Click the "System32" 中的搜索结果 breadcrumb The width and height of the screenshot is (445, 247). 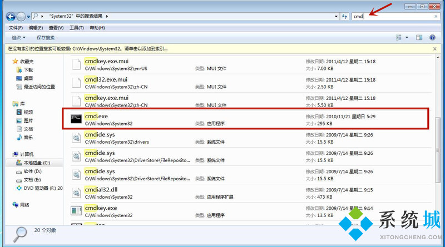76,16
